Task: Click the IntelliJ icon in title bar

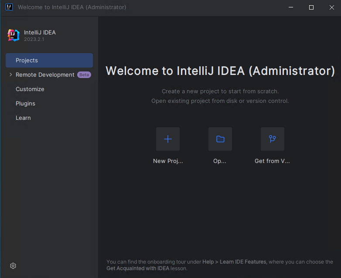Action: coord(9,7)
